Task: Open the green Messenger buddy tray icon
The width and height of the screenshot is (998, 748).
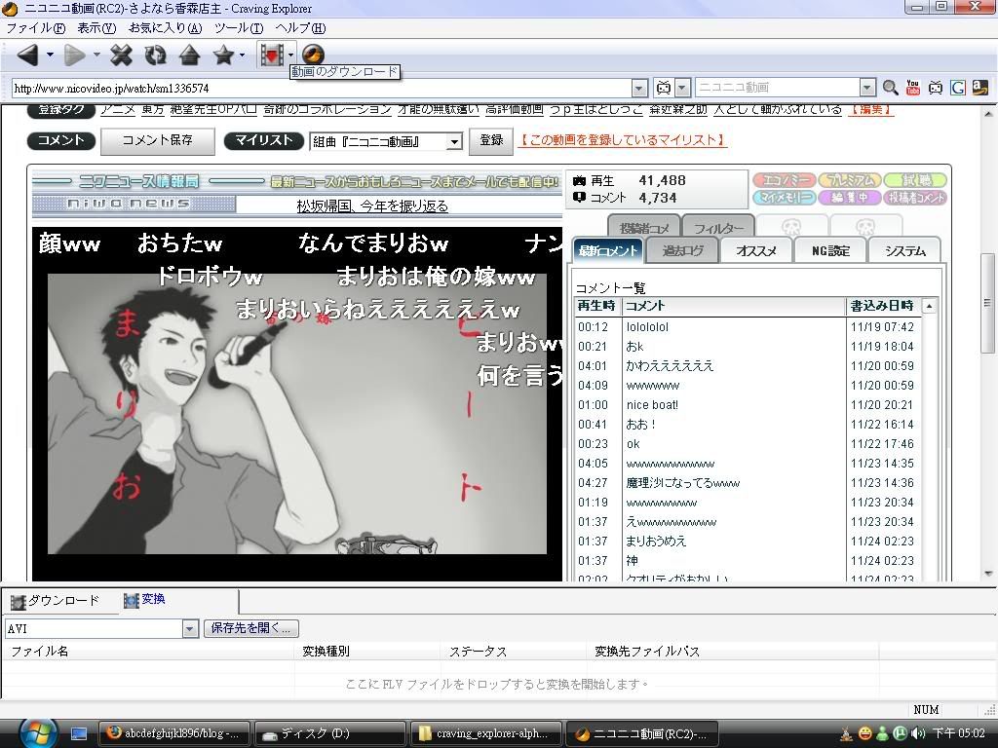Action: (x=882, y=733)
